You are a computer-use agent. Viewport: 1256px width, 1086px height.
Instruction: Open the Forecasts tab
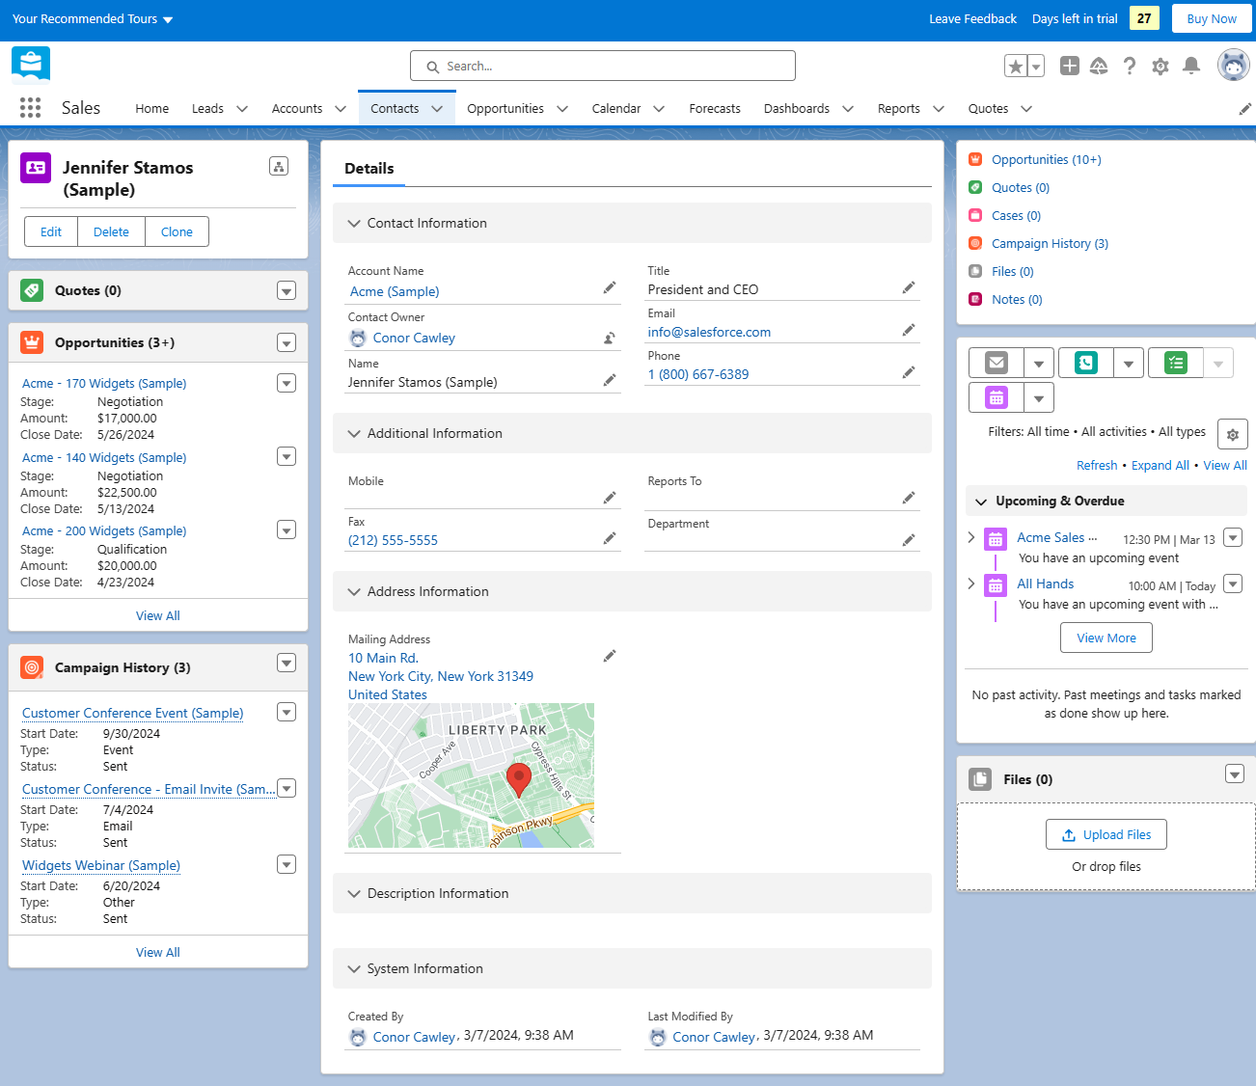tap(715, 109)
